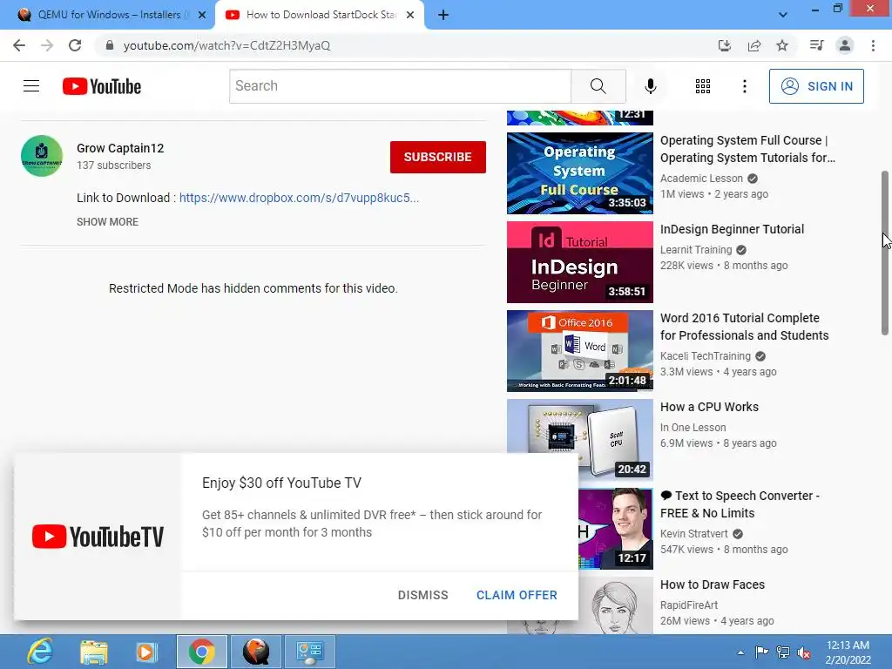
Task: Open YouTube settings three-dot menu
Action: pos(744,86)
